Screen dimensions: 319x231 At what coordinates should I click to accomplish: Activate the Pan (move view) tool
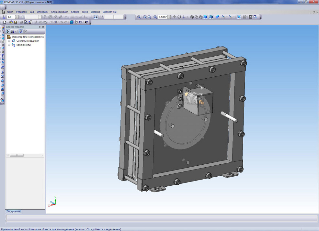click(175, 17)
